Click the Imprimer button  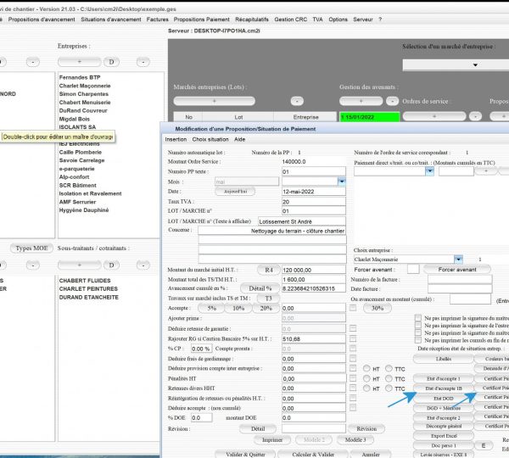[x=272, y=440]
